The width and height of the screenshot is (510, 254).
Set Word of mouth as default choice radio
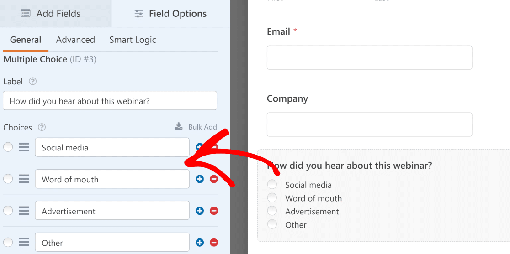click(x=8, y=179)
